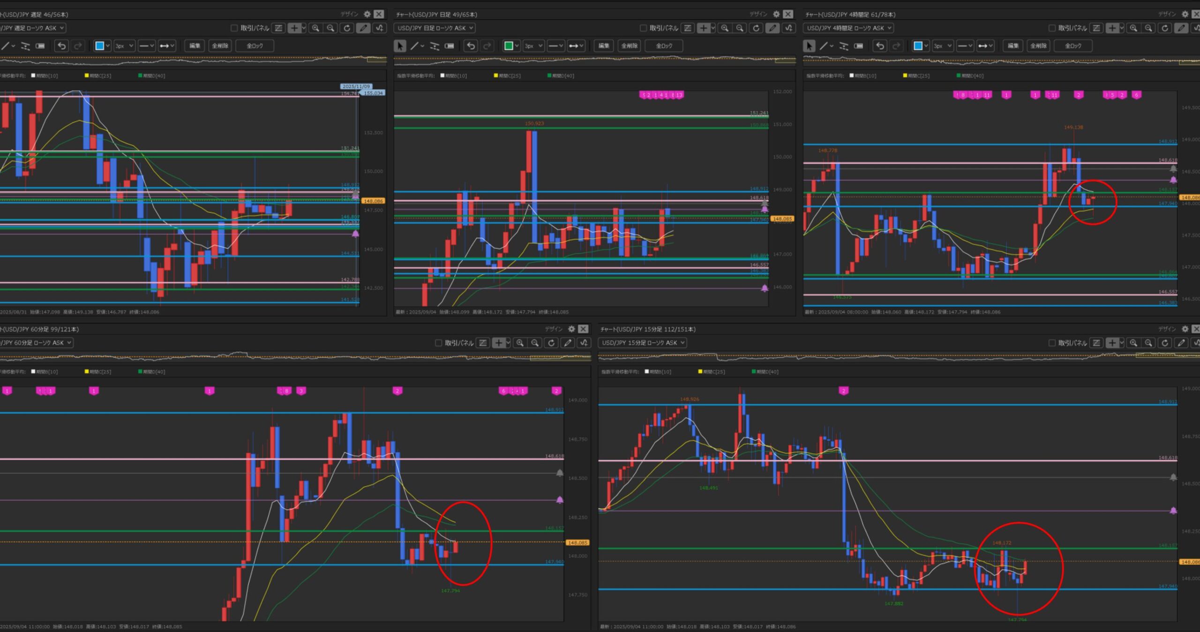Open settings gear of the 15-minute chart

pyautogui.click(x=1185, y=329)
